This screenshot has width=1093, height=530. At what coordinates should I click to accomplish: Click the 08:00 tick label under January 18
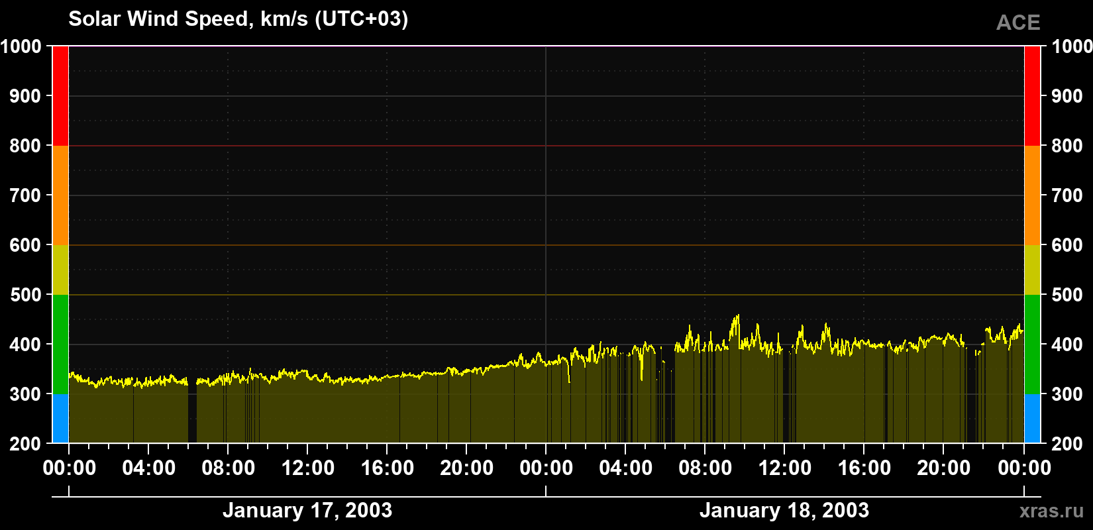click(x=705, y=468)
